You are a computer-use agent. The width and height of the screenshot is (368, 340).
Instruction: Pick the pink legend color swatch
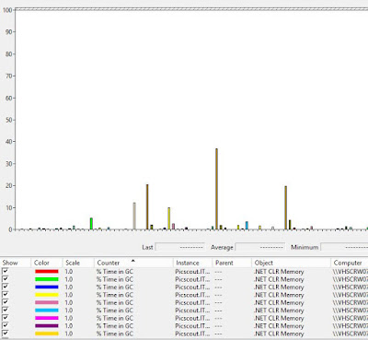tap(47, 302)
